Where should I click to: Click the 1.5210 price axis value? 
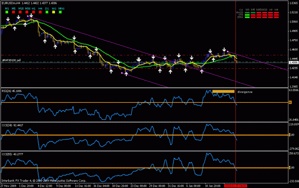pos(294,12)
